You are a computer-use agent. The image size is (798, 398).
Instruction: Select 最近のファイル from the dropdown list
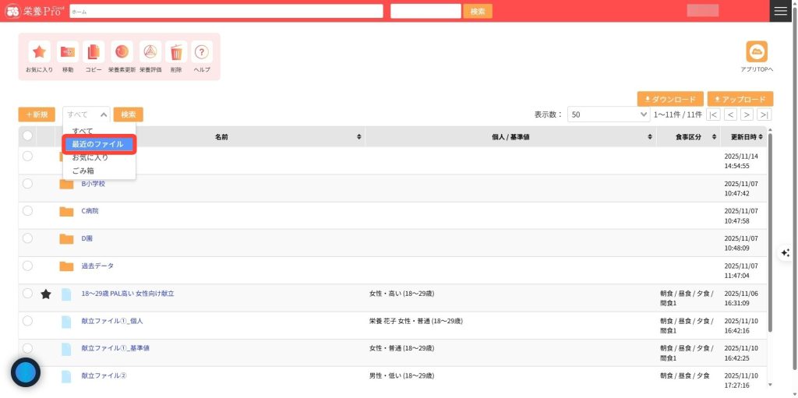pos(98,144)
